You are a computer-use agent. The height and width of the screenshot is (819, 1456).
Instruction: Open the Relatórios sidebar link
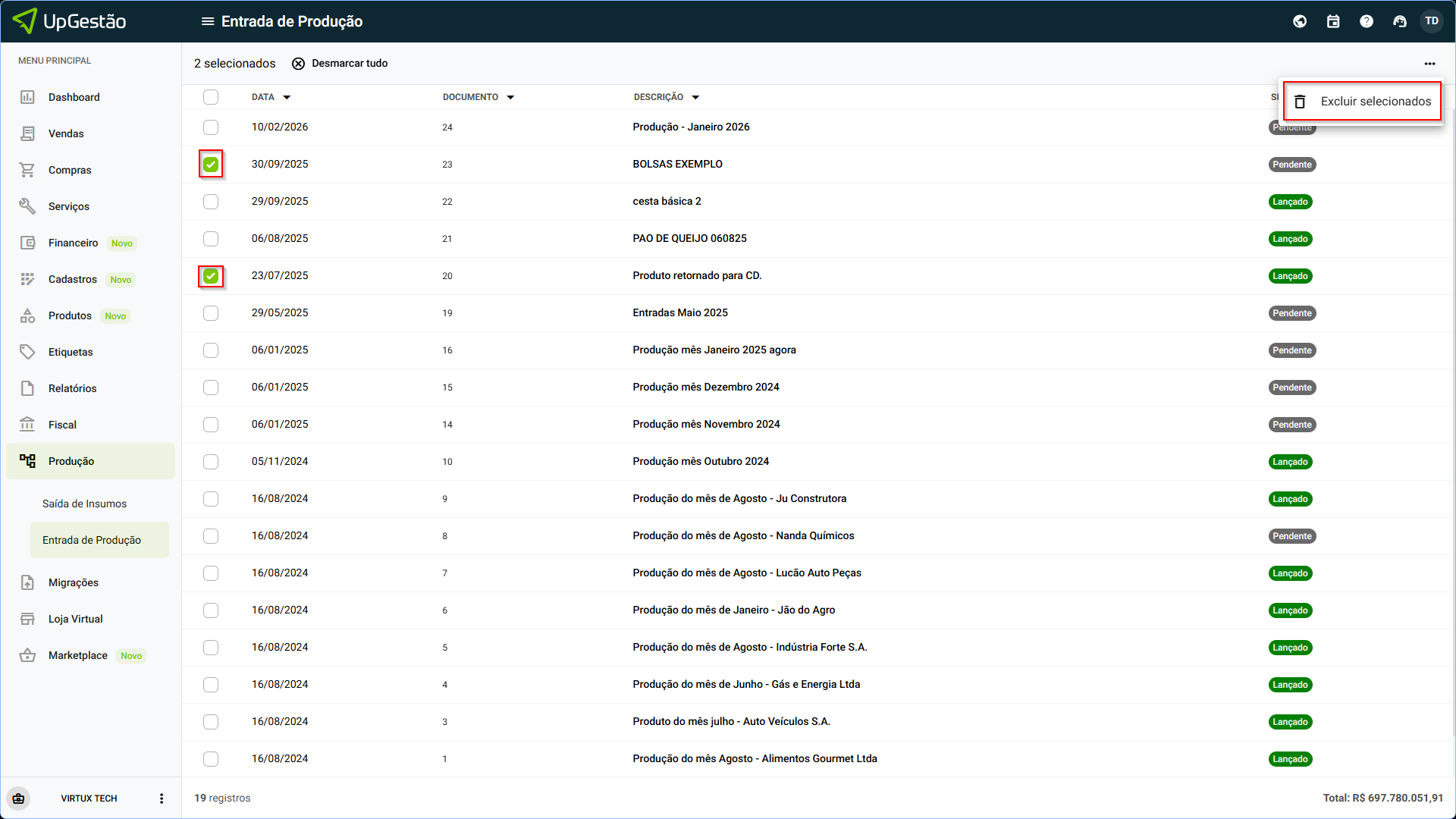tap(72, 388)
